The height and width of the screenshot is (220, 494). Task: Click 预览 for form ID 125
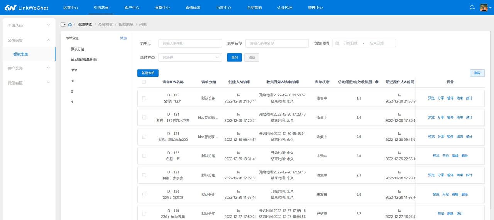click(x=431, y=98)
